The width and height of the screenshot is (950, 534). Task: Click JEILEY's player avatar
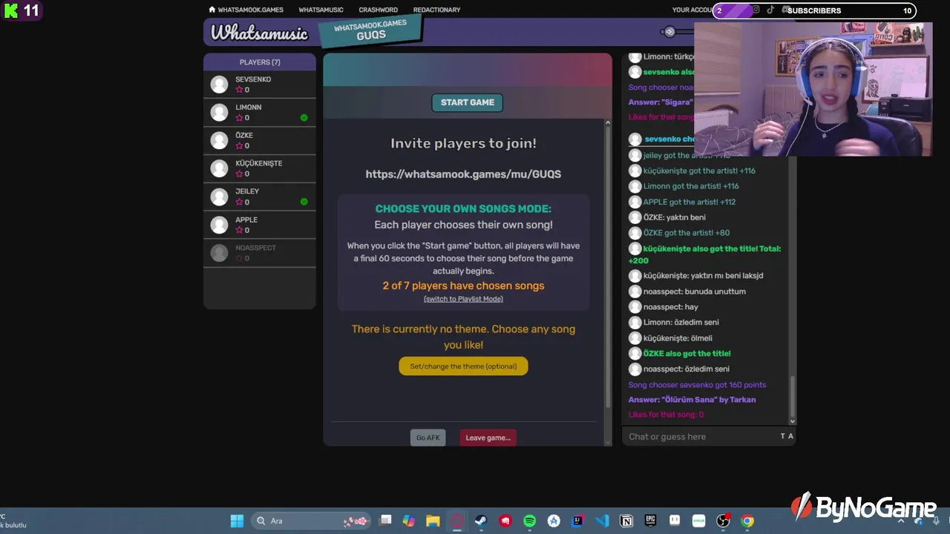pos(219,197)
